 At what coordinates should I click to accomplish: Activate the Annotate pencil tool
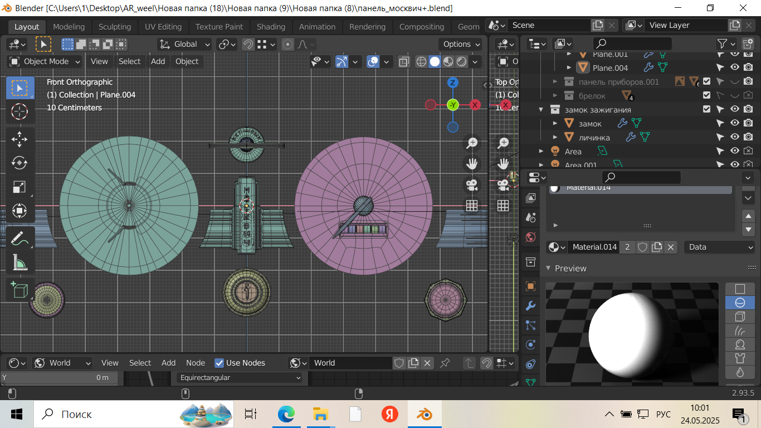19,238
